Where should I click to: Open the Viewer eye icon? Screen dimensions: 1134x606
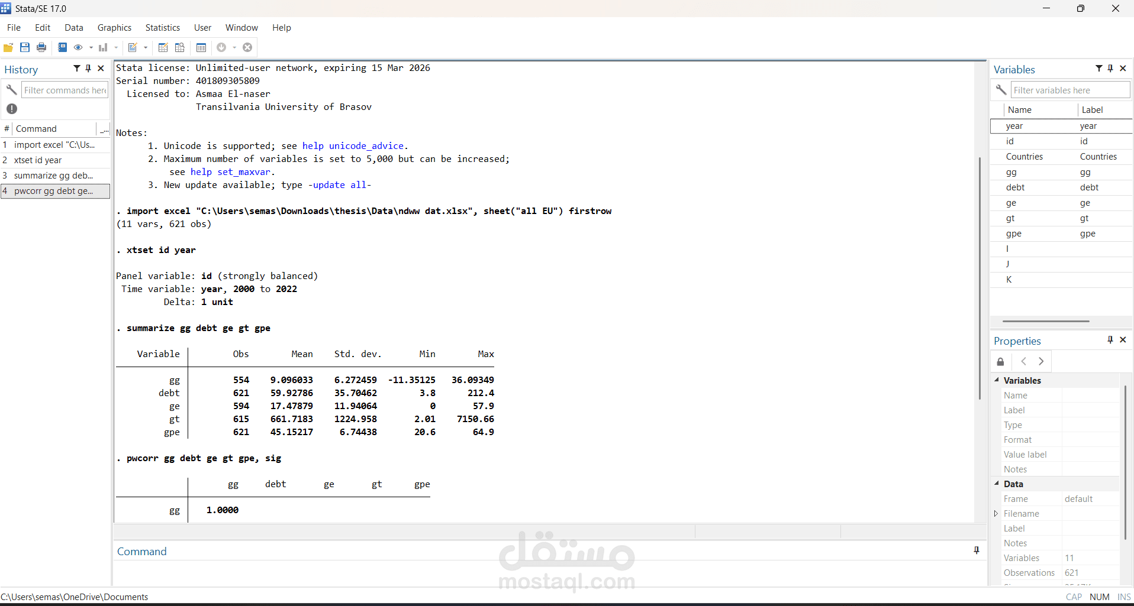[x=78, y=47]
